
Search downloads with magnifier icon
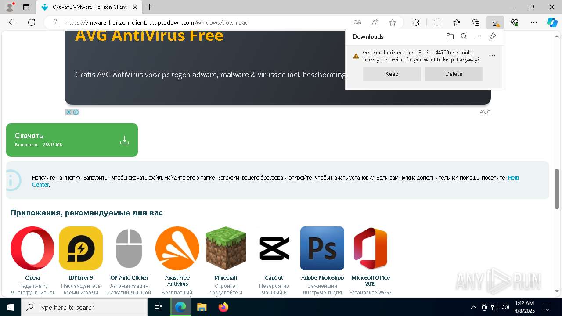click(464, 36)
